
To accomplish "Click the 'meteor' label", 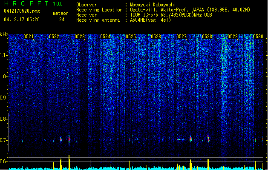I will click(x=61, y=13).
